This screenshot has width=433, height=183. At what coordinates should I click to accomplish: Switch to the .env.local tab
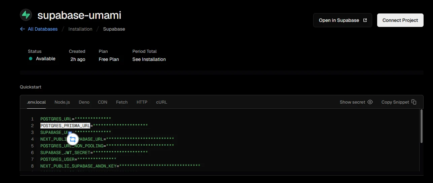36,102
